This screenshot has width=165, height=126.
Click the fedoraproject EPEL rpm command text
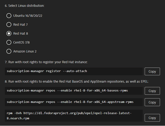click(x=69, y=115)
